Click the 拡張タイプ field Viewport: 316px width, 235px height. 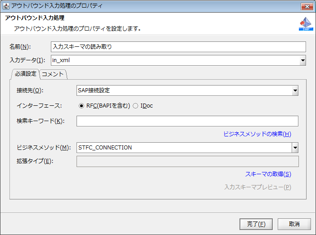point(187,162)
